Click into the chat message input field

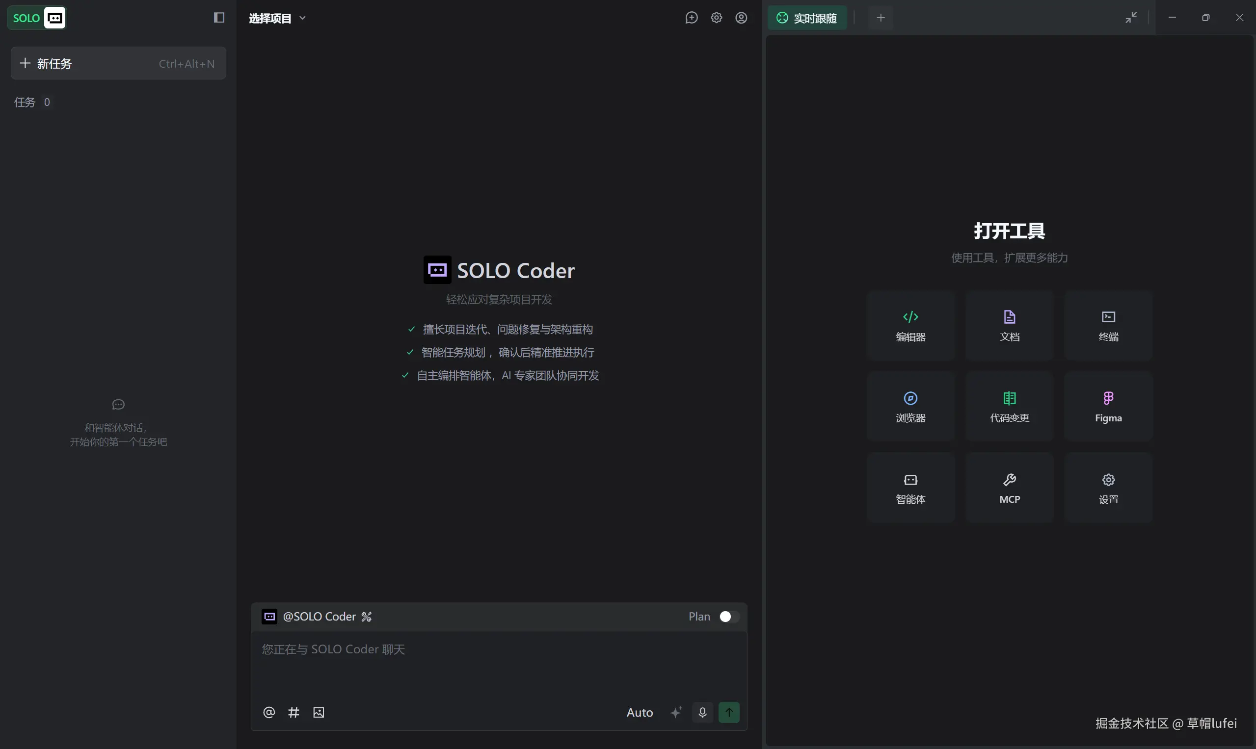[x=498, y=661]
